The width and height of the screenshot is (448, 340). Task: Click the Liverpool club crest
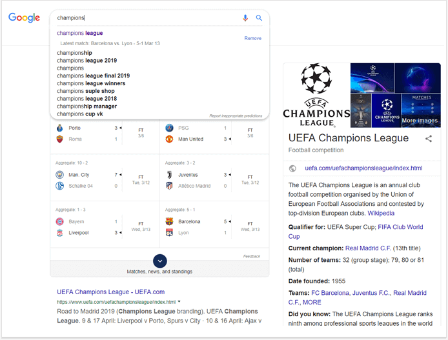[59, 233]
